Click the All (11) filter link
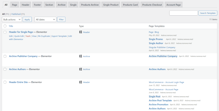219x111 pixels. point(5,14)
